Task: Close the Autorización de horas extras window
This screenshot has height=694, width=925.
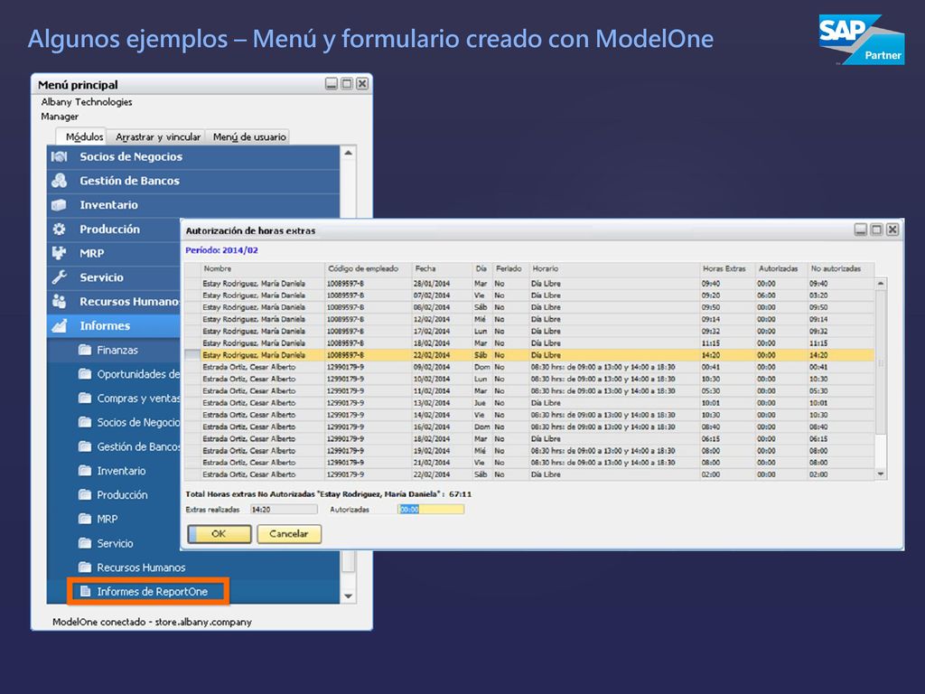Action: pyautogui.click(x=892, y=230)
